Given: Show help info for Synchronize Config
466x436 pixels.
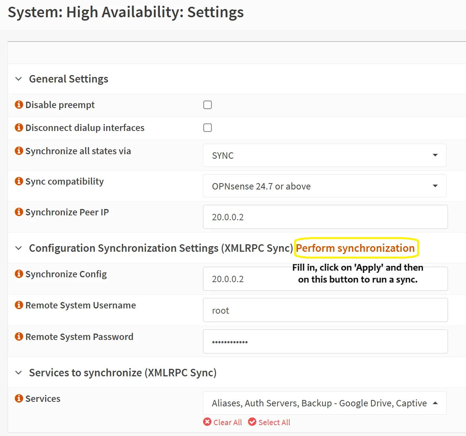Looking at the screenshot, I should click(x=19, y=274).
